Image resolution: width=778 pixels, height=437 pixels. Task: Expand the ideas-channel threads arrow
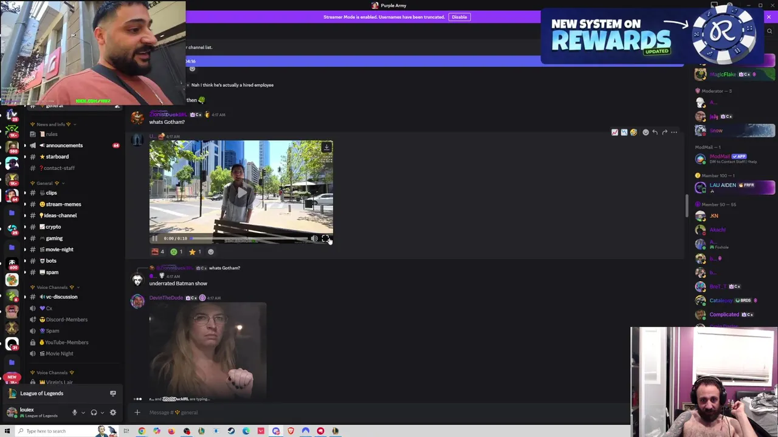pyautogui.click(x=25, y=215)
